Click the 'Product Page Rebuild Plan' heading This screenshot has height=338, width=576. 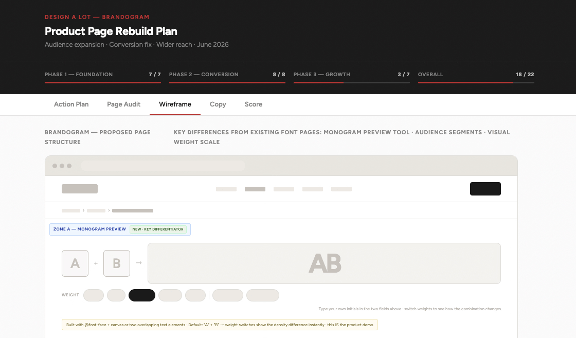pos(111,31)
